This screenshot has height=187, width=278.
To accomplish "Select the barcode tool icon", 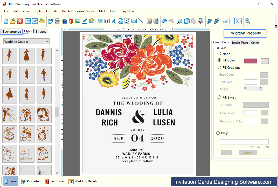I will pos(107,21).
